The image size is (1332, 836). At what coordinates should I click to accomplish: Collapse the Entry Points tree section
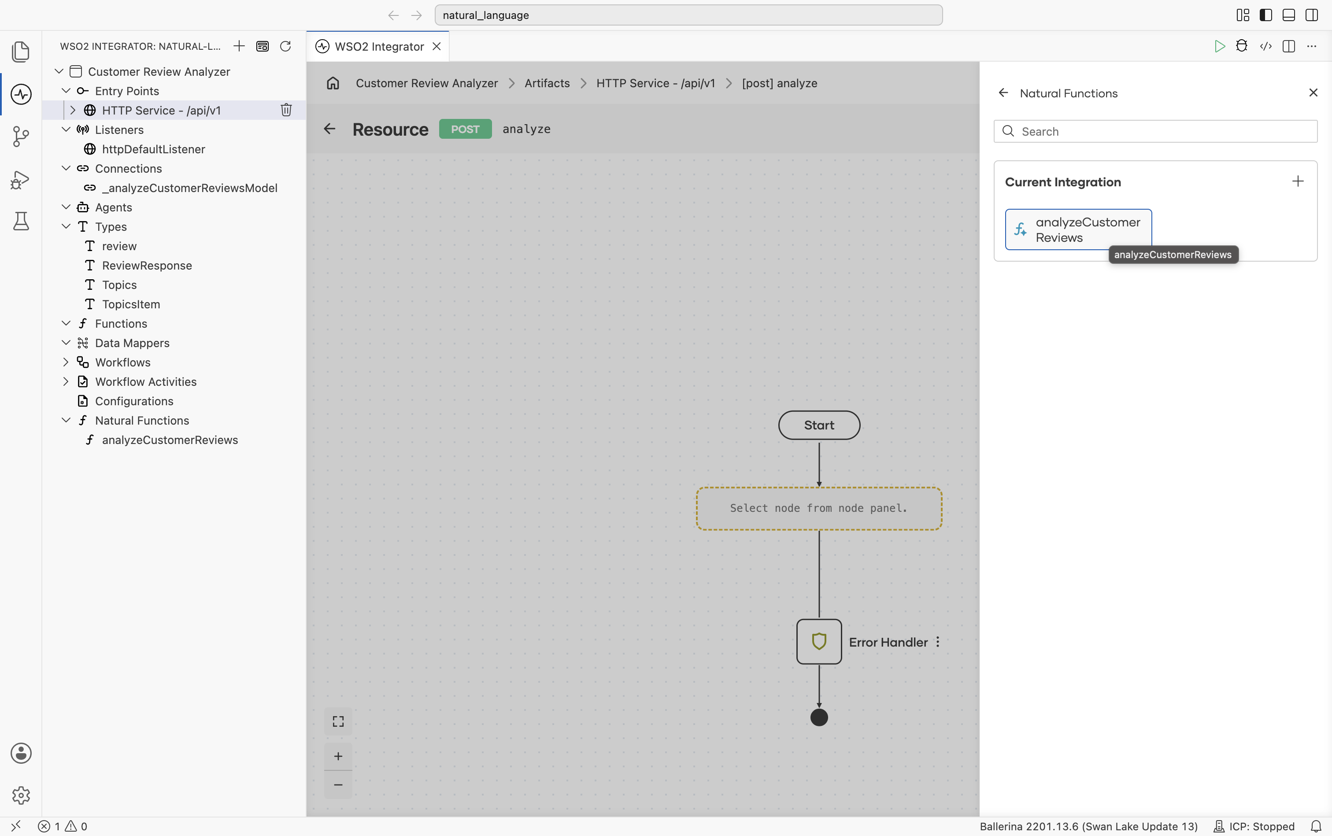point(66,91)
